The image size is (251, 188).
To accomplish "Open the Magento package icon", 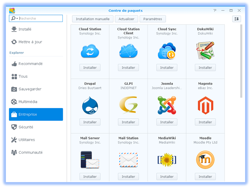I will (x=206, y=105).
